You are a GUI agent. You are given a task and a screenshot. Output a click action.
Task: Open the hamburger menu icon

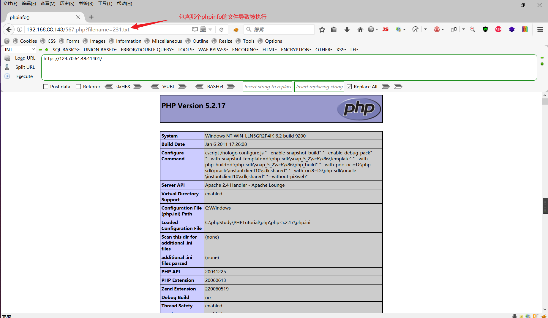coord(540,29)
